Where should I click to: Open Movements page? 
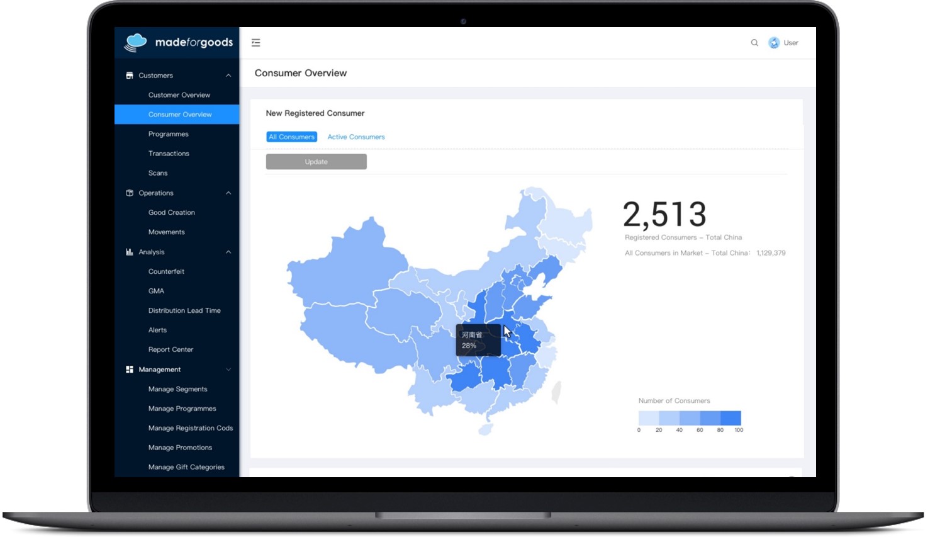(166, 232)
